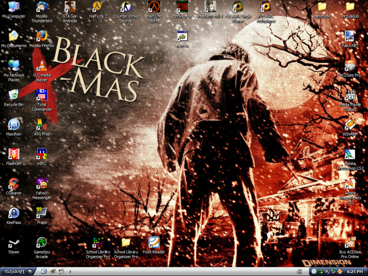Open ACDSee Pro shortcut
The image size is (368, 276).
coord(350,69)
